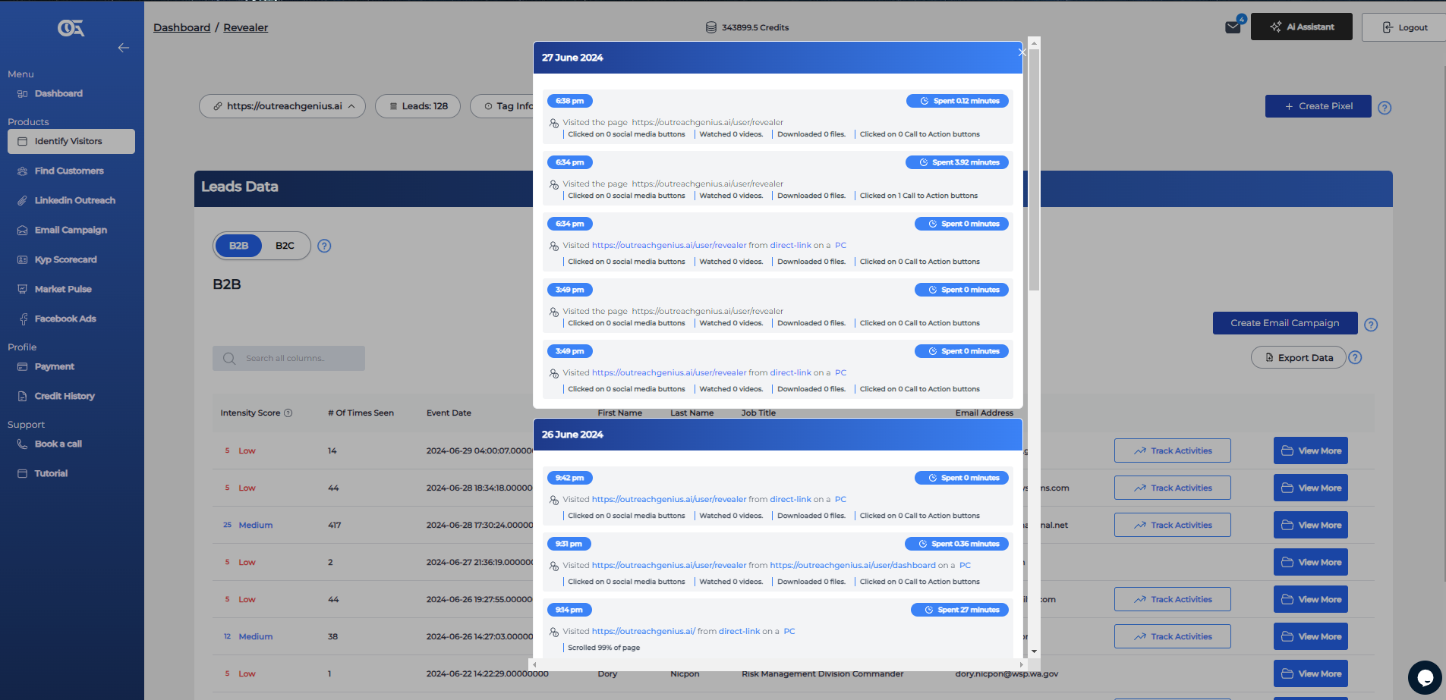Click the OutreachGenius logo icon
Screen dimensions: 1446x700
tap(71, 28)
